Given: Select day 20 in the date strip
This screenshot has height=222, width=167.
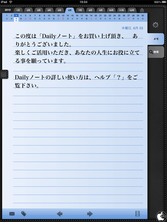Looking at the screenshot, I should click(96, 17).
